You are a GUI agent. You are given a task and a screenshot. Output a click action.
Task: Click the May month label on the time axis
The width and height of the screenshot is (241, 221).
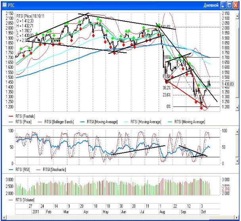tap(105, 212)
